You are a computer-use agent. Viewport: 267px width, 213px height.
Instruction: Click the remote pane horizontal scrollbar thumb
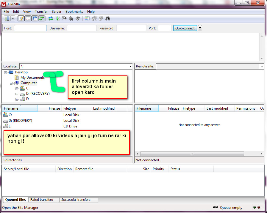pyautogui.click(x=192, y=154)
